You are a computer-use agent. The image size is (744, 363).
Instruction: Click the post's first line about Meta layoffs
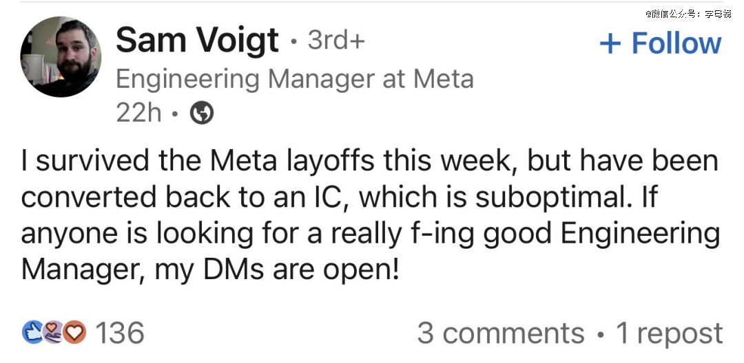coord(370,161)
